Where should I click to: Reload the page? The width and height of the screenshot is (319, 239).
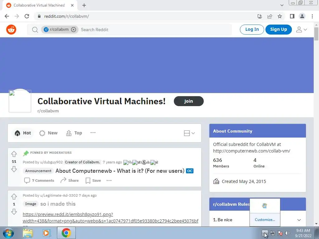27,16
